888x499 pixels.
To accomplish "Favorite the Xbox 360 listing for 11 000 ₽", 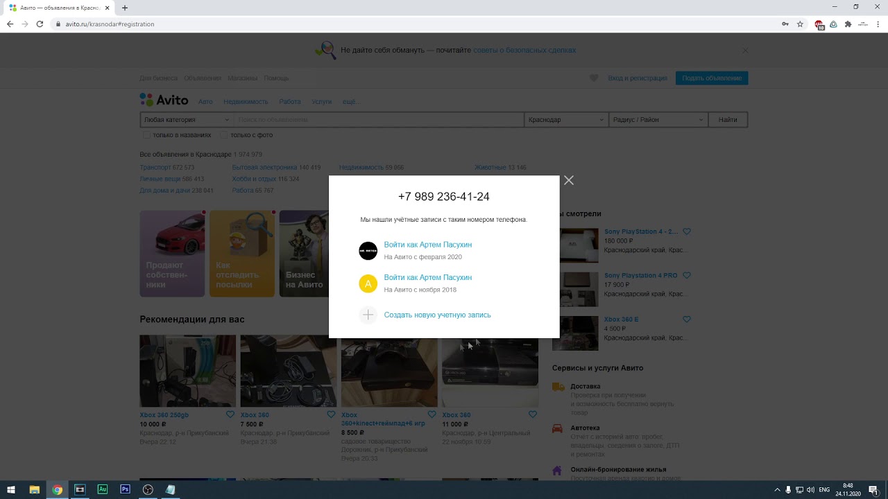I will (x=533, y=414).
